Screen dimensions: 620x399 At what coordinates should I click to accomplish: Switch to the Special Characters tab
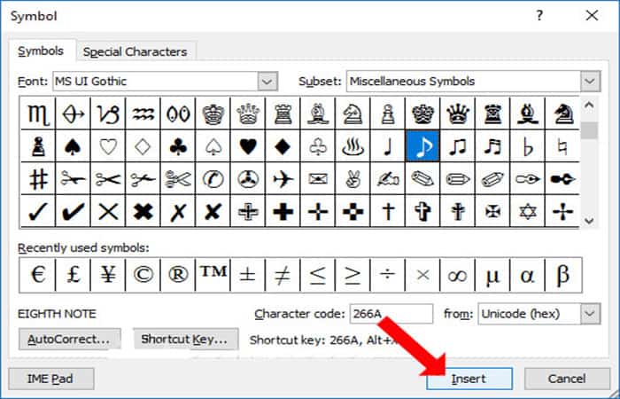click(136, 51)
